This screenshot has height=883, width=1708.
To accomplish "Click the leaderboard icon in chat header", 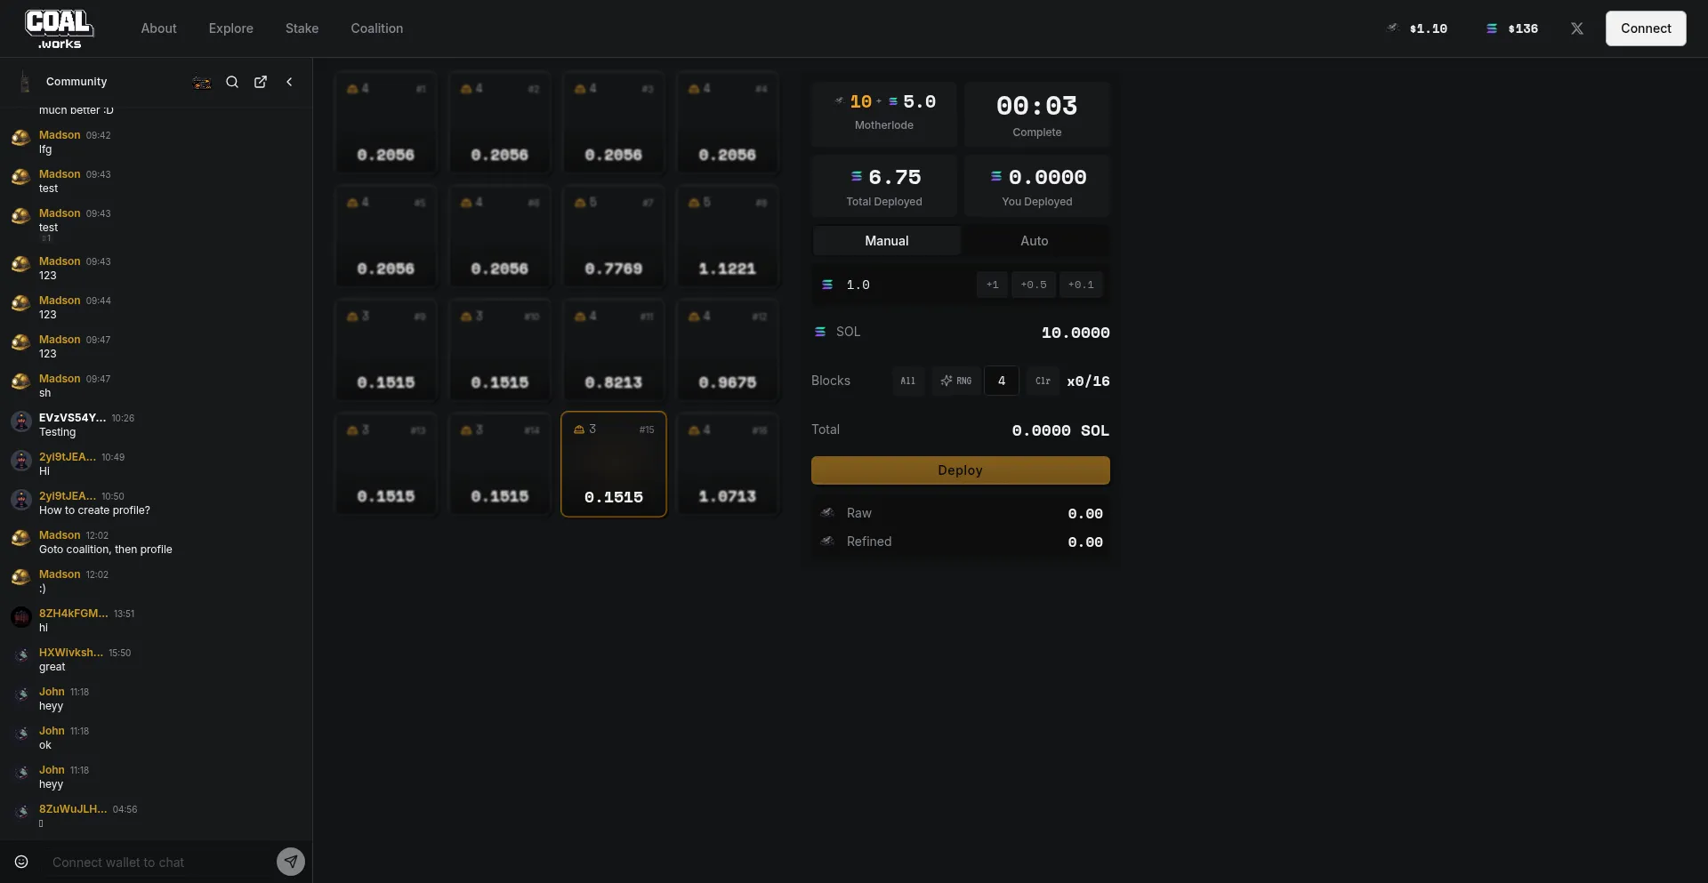I will pos(202,83).
